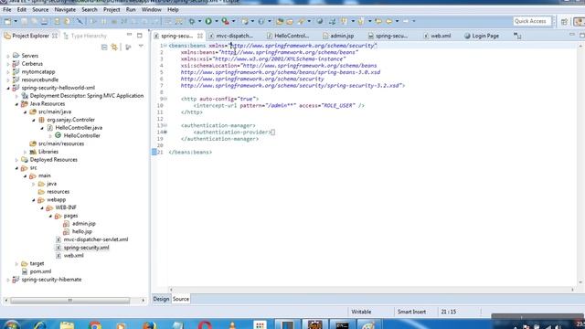The image size is (585, 329).
Task: Open the Window menu
Action: click(x=151, y=9)
